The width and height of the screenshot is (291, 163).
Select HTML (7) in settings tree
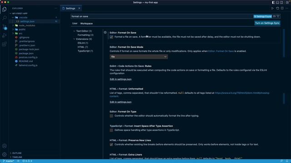(x=83, y=47)
